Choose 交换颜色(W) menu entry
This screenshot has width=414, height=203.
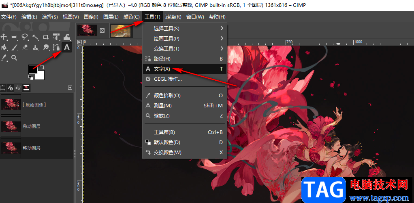pyautogui.click(x=185, y=153)
